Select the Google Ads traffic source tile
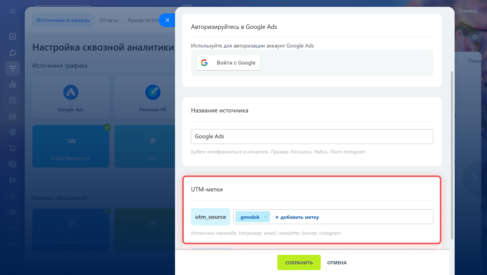487x275 pixels. pyautogui.click(x=71, y=97)
